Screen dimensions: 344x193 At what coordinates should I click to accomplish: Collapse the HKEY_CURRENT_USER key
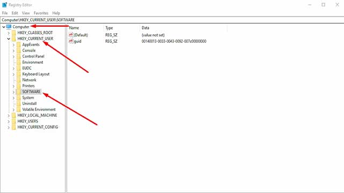pyautogui.click(x=9, y=39)
